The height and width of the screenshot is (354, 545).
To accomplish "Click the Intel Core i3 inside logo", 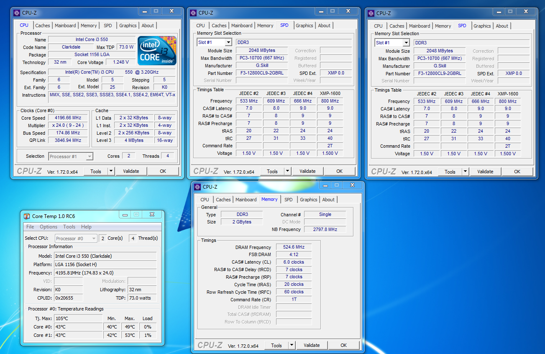I will (x=157, y=51).
